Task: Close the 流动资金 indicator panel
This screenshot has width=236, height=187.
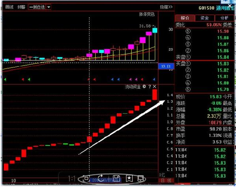Action: pyautogui.click(x=154, y=86)
